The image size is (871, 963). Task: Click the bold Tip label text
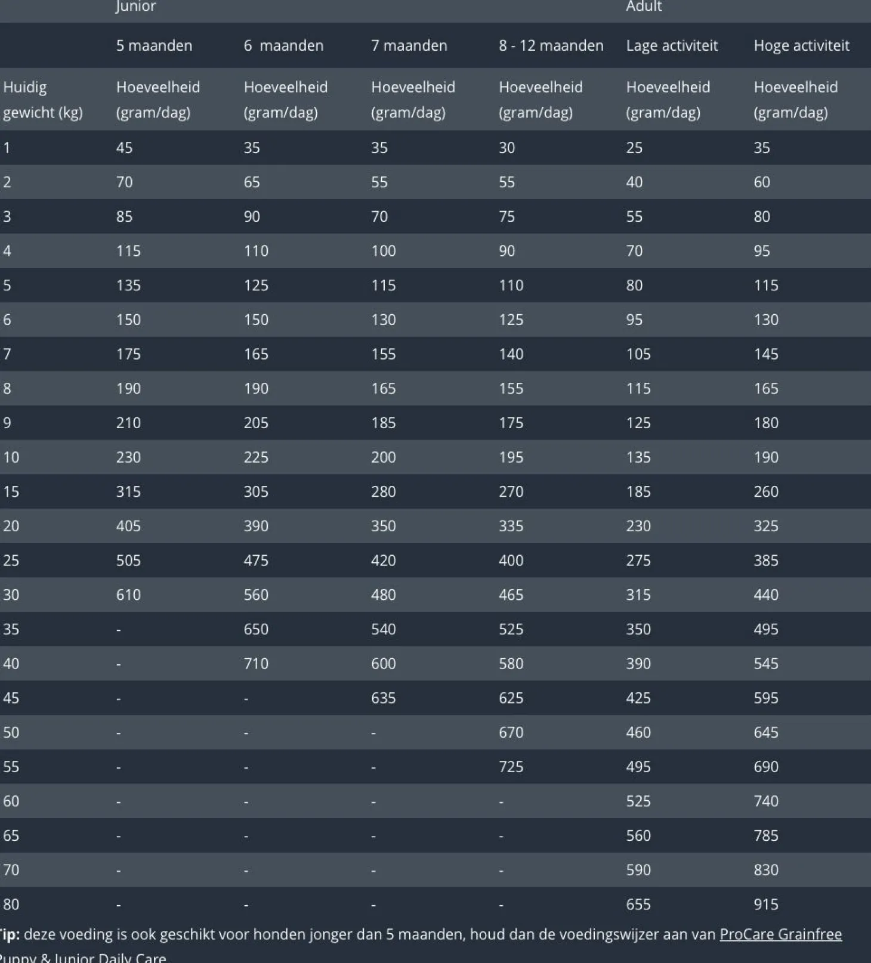[10, 934]
